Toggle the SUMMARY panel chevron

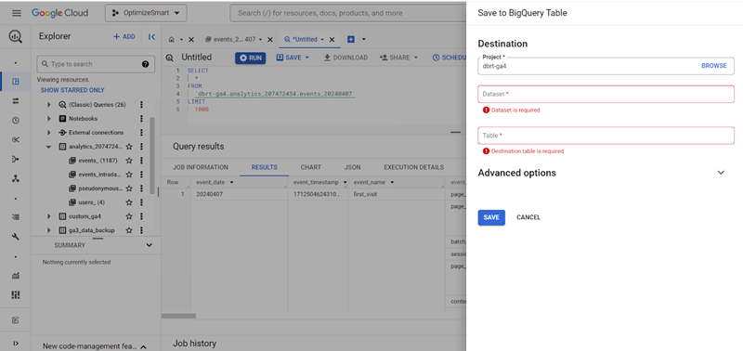(x=150, y=245)
